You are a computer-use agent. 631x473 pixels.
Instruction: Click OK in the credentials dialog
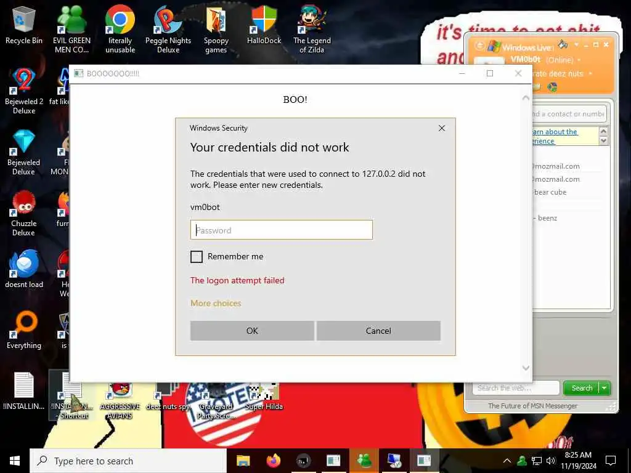pos(252,331)
